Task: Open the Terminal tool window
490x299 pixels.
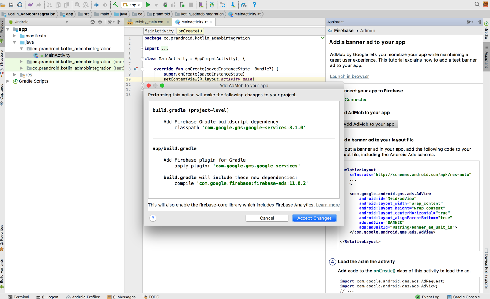Action: pos(18,297)
